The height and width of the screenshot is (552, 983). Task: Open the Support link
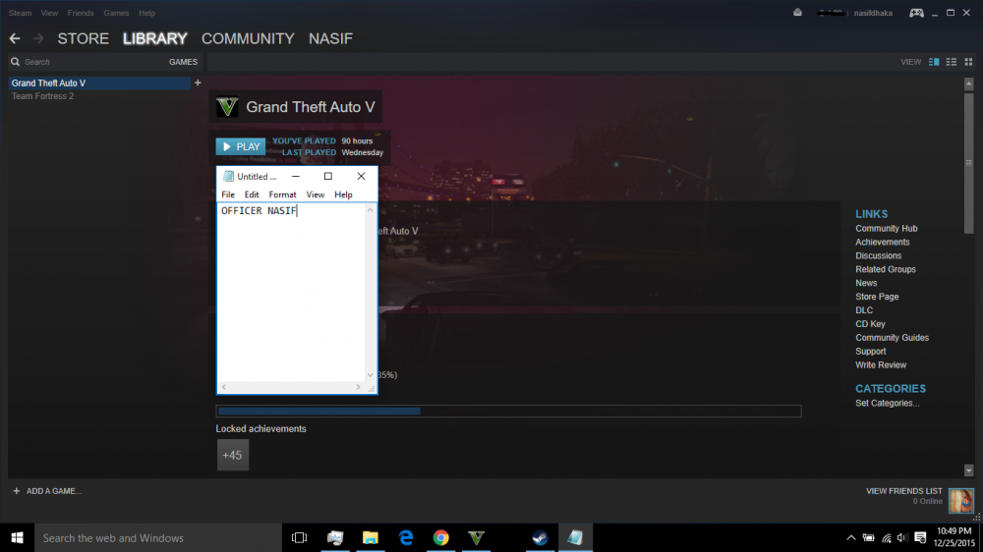[x=871, y=352]
